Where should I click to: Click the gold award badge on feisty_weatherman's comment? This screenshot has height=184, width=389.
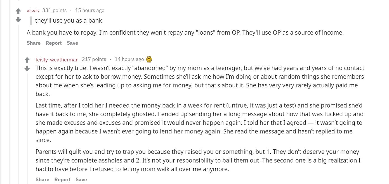pyautogui.click(x=149, y=59)
